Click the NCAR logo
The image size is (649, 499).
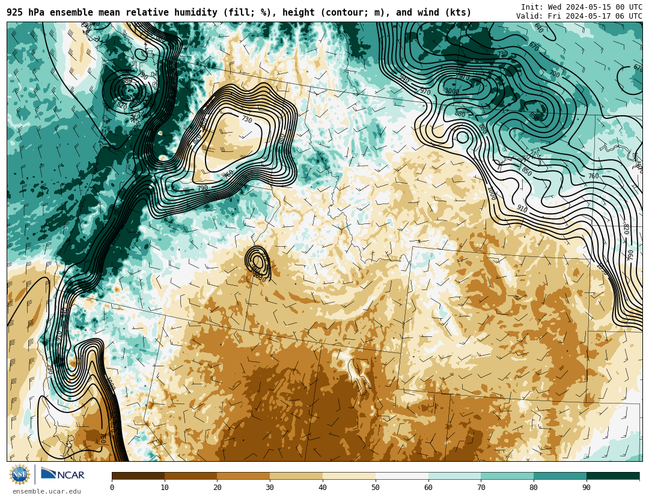point(62,474)
